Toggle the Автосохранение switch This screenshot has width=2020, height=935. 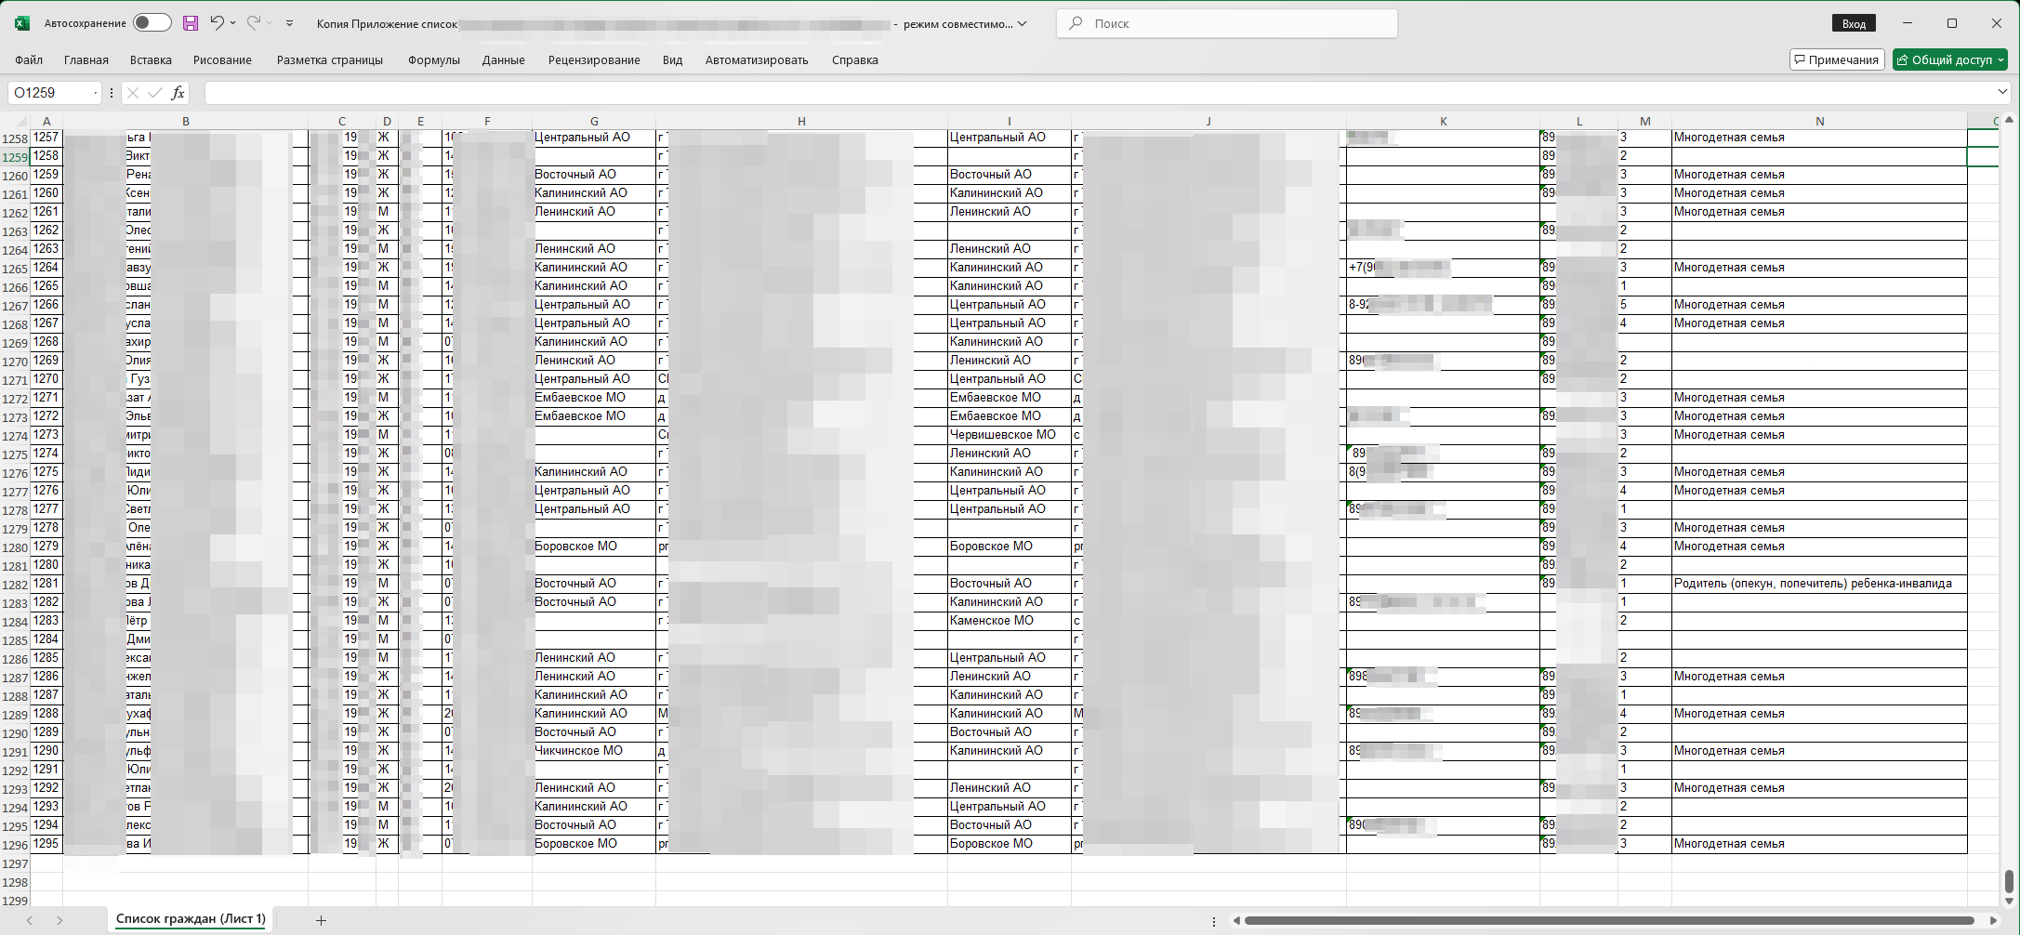click(x=152, y=23)
